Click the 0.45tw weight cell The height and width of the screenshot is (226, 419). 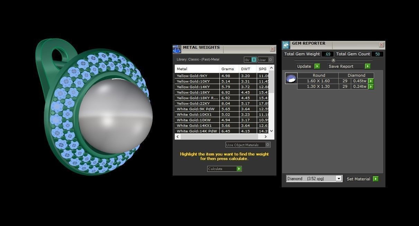coord(359,81)
